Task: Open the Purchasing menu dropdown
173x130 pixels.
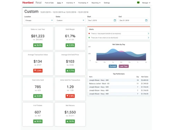Action: pyautogui.click(x=83, y=3)
